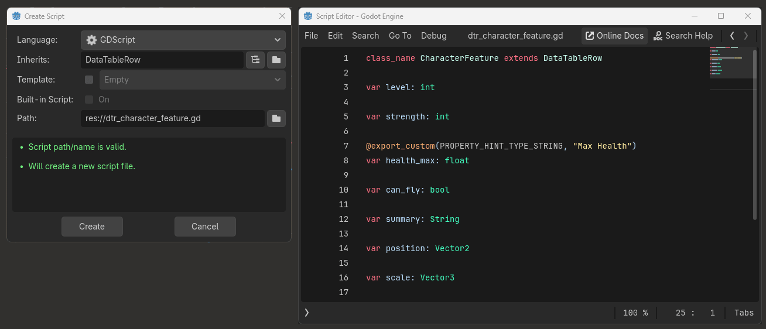Click the caret line number 25 indicator
The width and height of the screenshot is (766, 329).
click(x=680, y=313)
